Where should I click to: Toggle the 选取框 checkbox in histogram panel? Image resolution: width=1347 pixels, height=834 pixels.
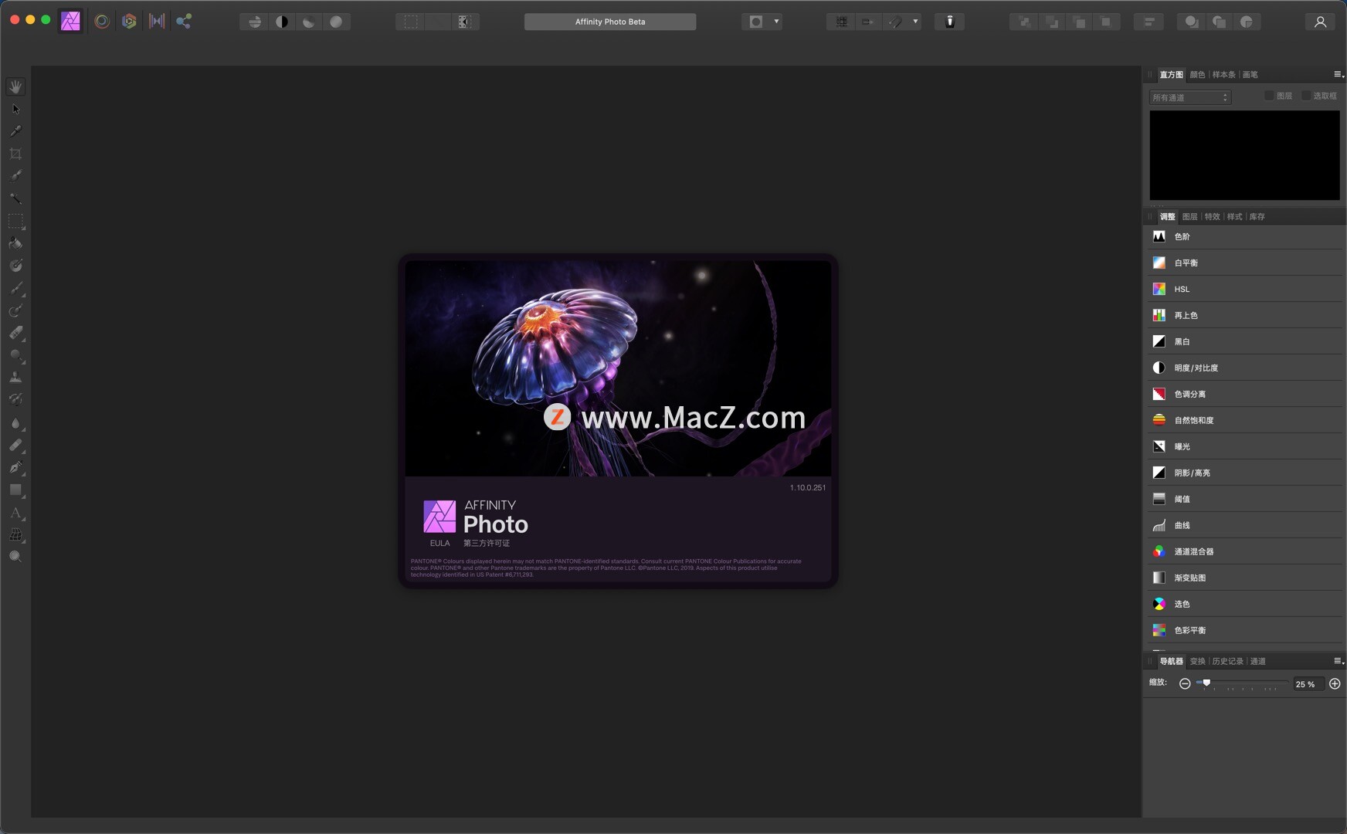point(1306,96)
